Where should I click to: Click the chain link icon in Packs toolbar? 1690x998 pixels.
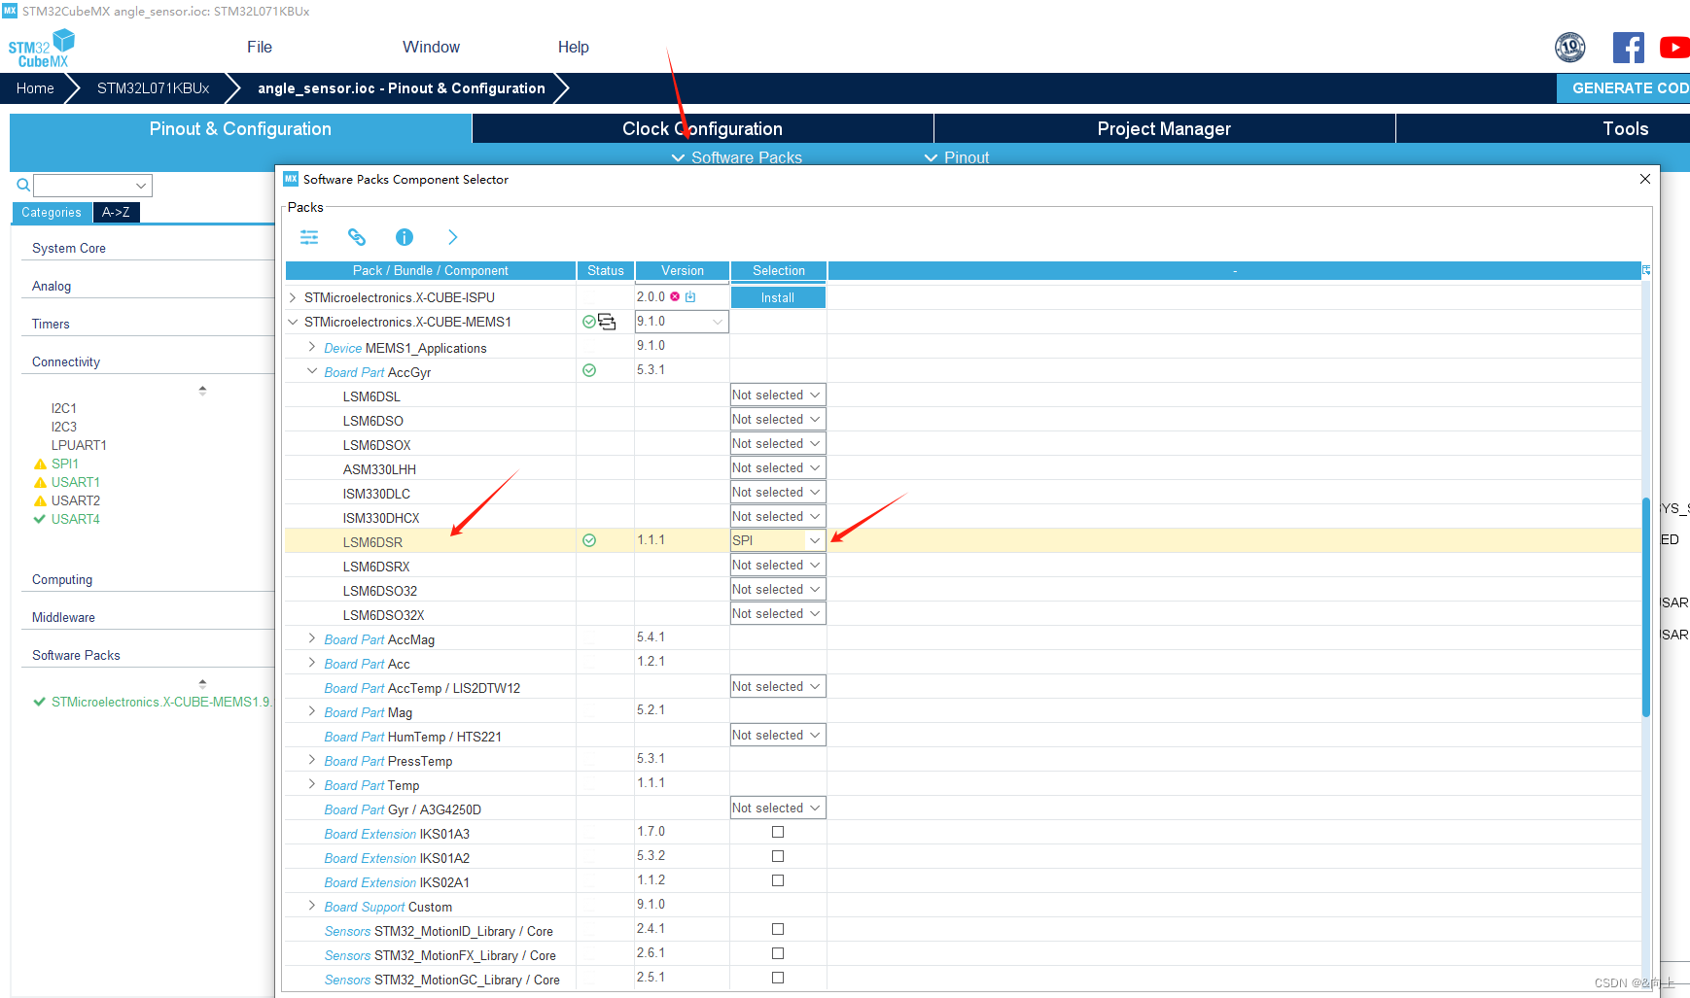(357, 237)
